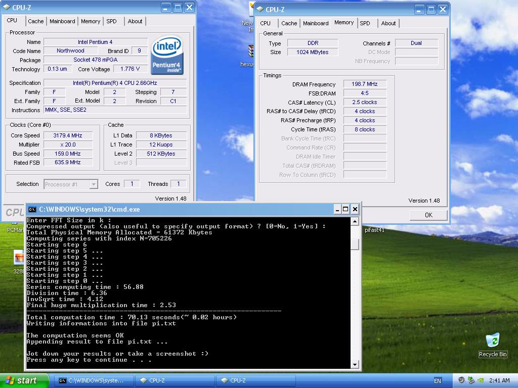Select CPU tab in left CPU-Z
The height and width of the screenshot is (388, 518).
tap(12, 20)
